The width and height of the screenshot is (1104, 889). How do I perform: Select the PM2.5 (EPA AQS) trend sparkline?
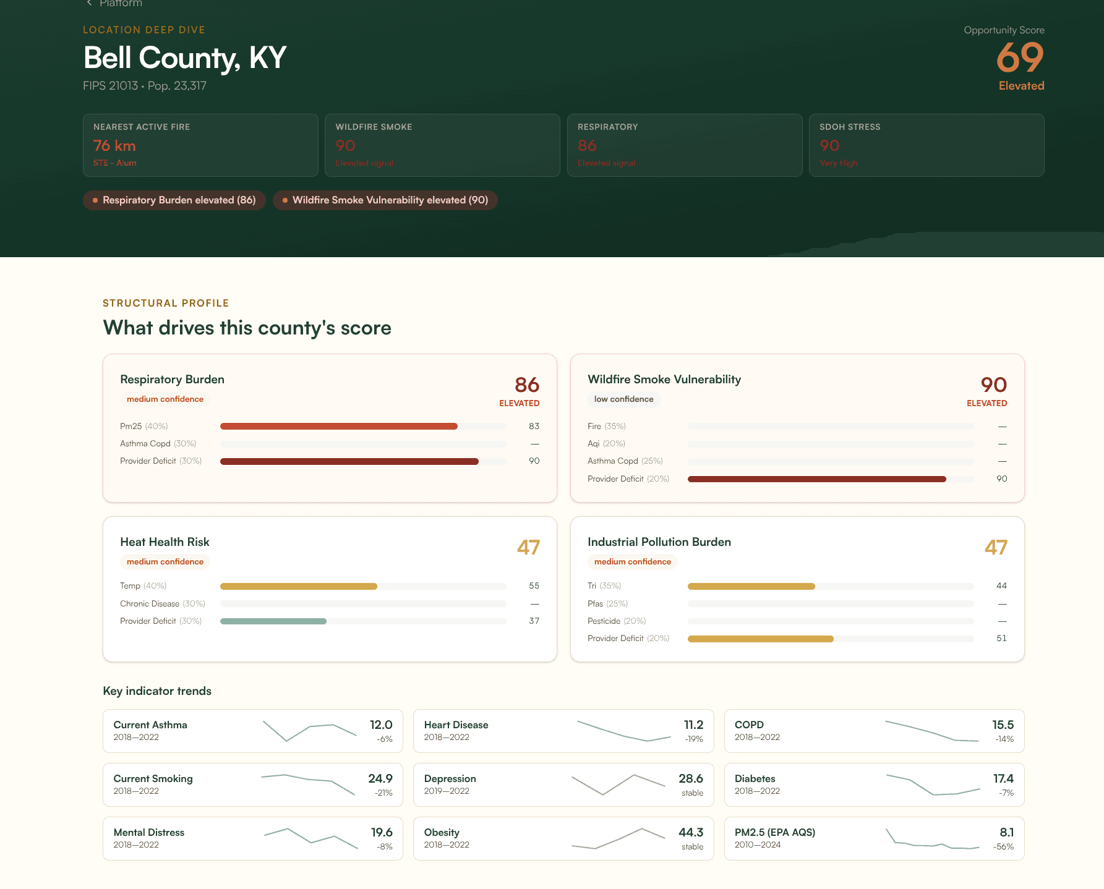[x=931, y=838]
